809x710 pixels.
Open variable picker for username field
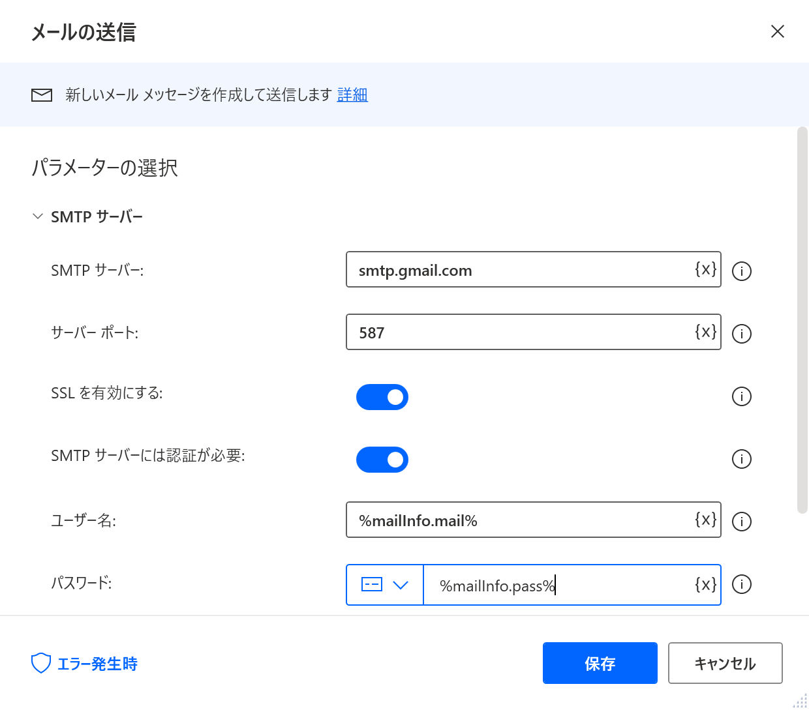[x=706, y=520]
